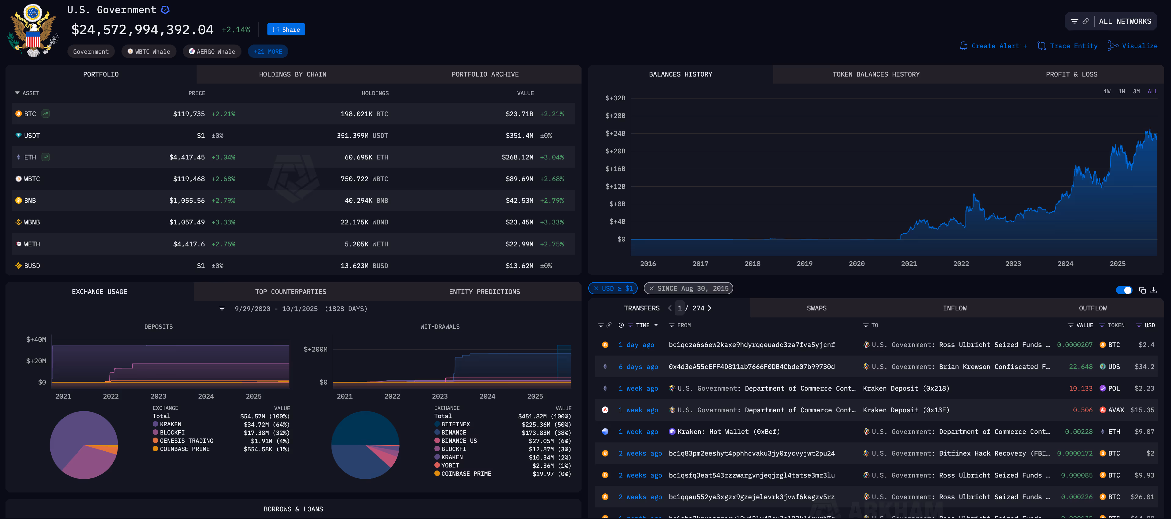This screenshot has height=519, width=1171.
Task: Remove the USD ≥ $1 filter chip
Action: point(596,288)
